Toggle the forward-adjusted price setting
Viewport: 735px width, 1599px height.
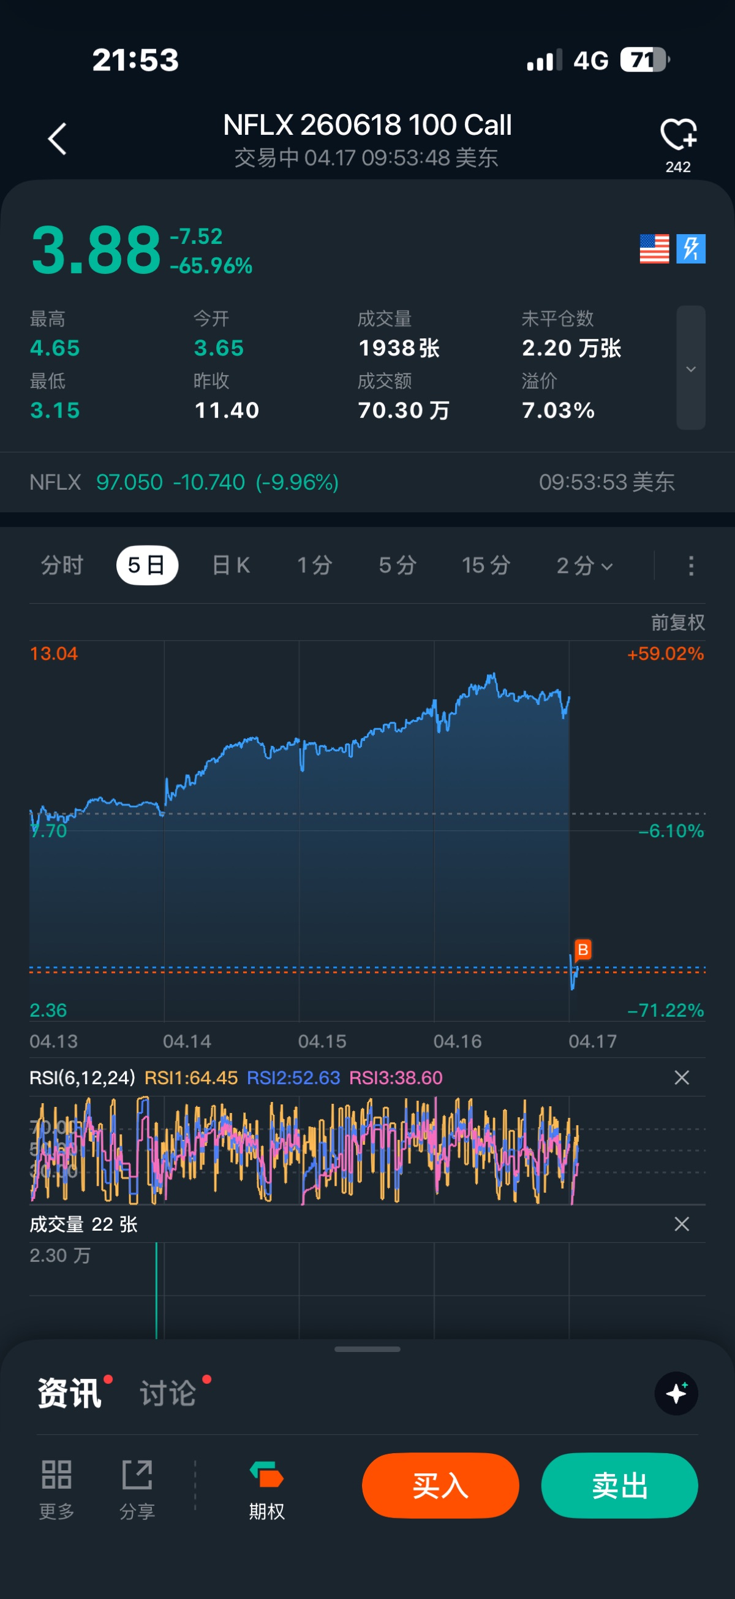(x=677, y=623)
